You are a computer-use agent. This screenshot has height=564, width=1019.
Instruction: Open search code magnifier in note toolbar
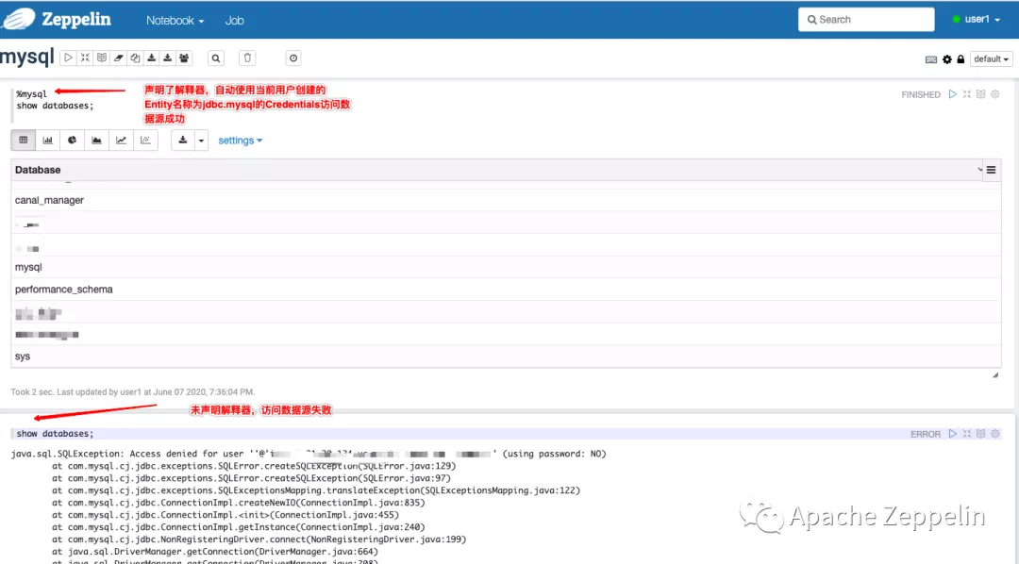[216, 58]
